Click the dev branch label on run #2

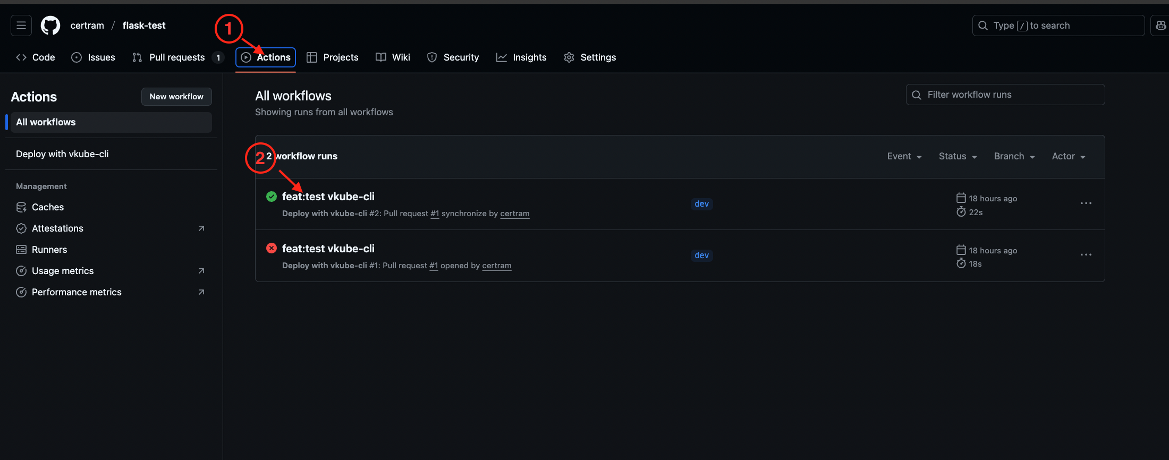coord(702,204)
